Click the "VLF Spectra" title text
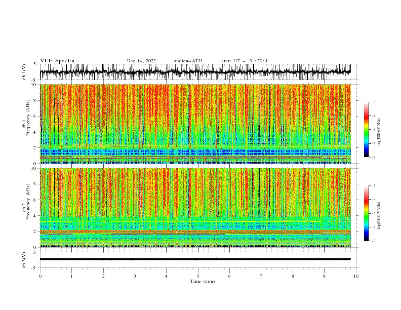 pyautogui.click(x=57, y=61)
